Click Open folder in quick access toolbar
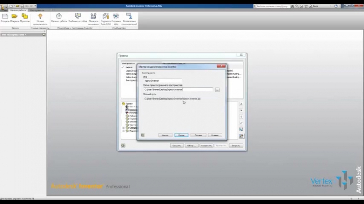364x204 pixels. click(x=18, y=6)
